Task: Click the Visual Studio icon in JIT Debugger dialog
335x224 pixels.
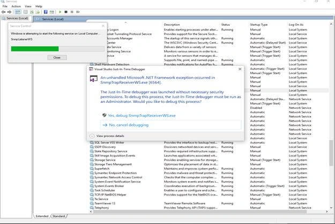Action: [x=94, y=79]
